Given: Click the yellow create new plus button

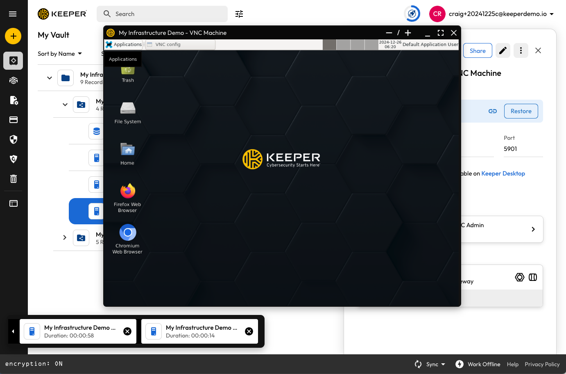Looking at the screenshot, I should point(13,36).
